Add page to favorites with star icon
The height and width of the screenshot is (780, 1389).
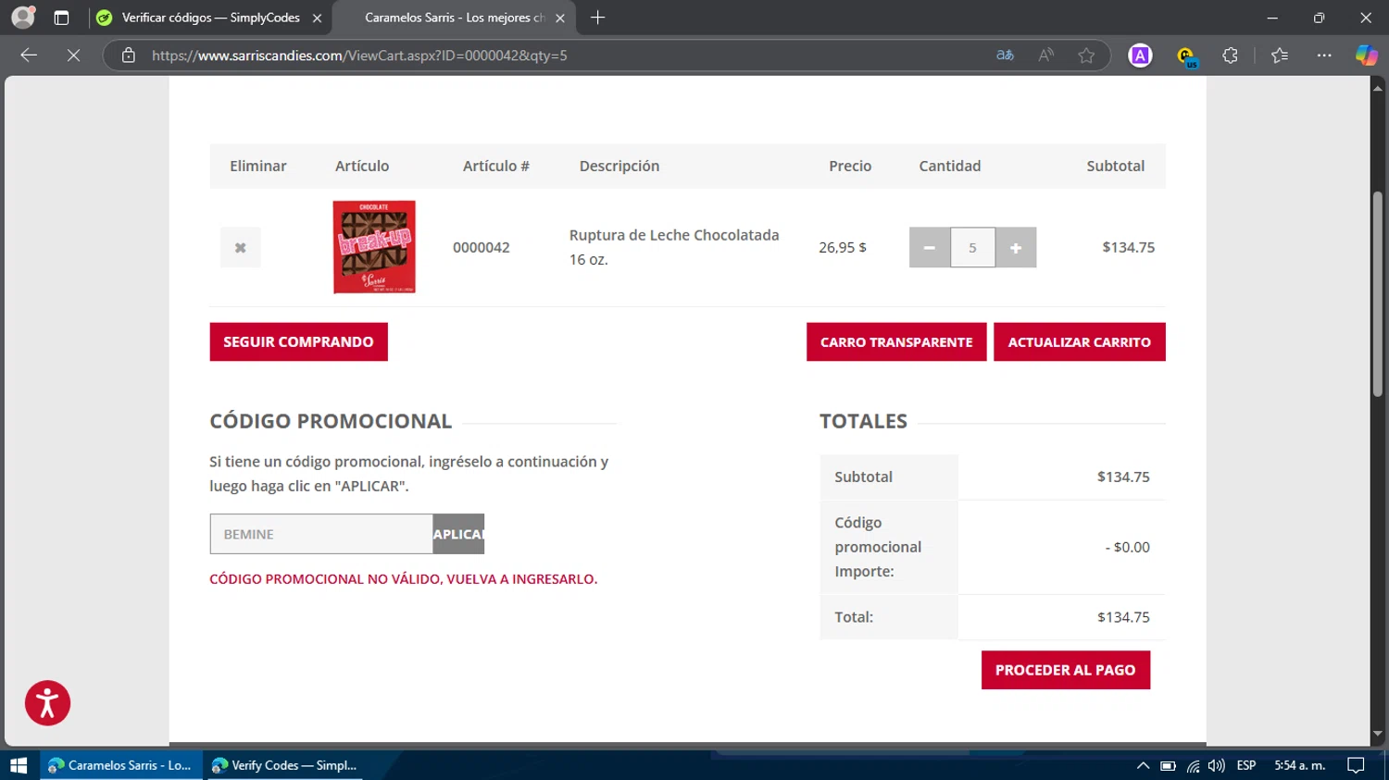(x=1086, y=56)
